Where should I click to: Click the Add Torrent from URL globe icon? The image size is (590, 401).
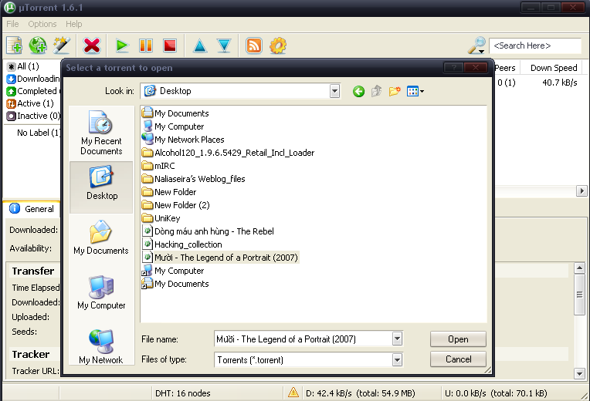point(38,45)
